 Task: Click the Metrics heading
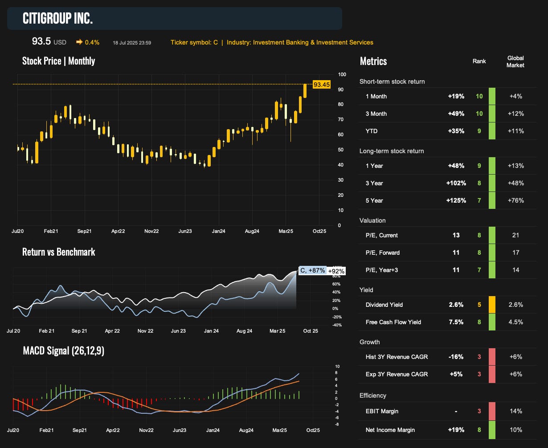(373, 61)
